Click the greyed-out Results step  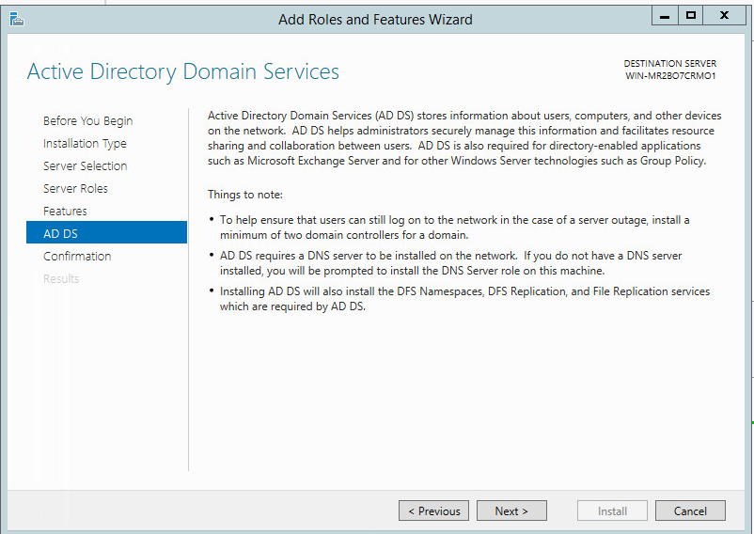(61, 278)
